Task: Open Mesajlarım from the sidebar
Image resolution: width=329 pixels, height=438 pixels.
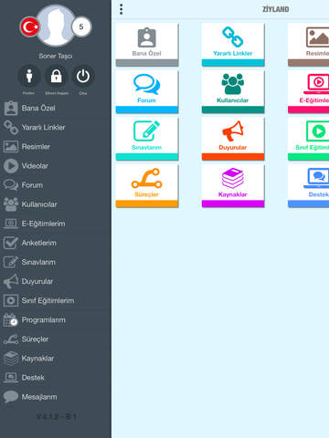Action: [x=56, y=397]
